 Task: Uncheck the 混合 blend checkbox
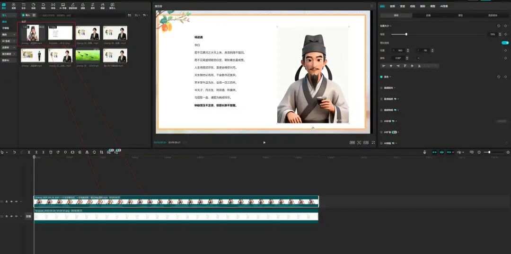pyautogui.click(x=382, y=77)
